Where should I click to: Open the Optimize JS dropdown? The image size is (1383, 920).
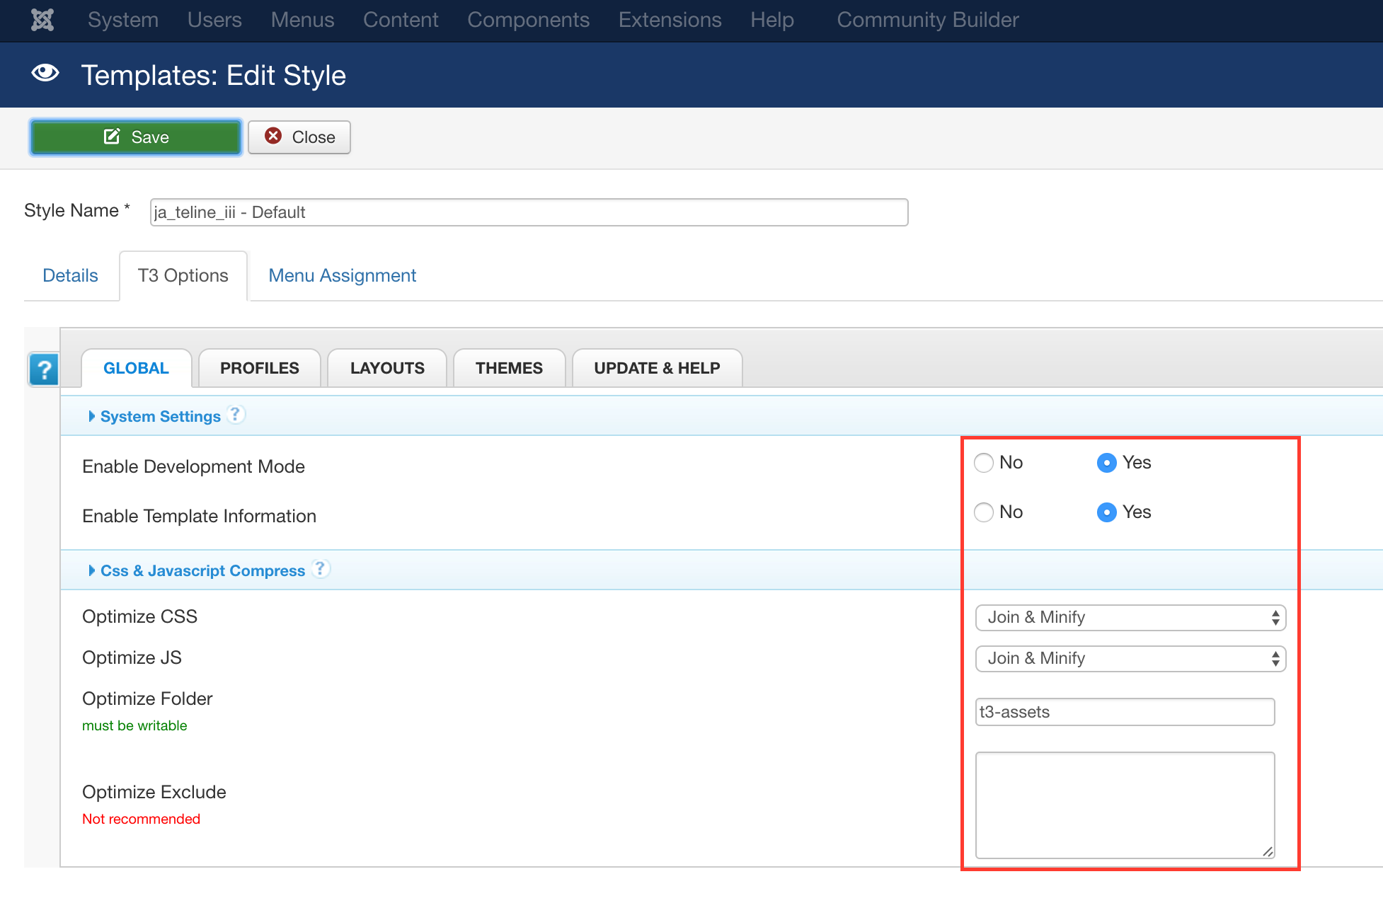pyautogui.click(x=1130, y=658)
